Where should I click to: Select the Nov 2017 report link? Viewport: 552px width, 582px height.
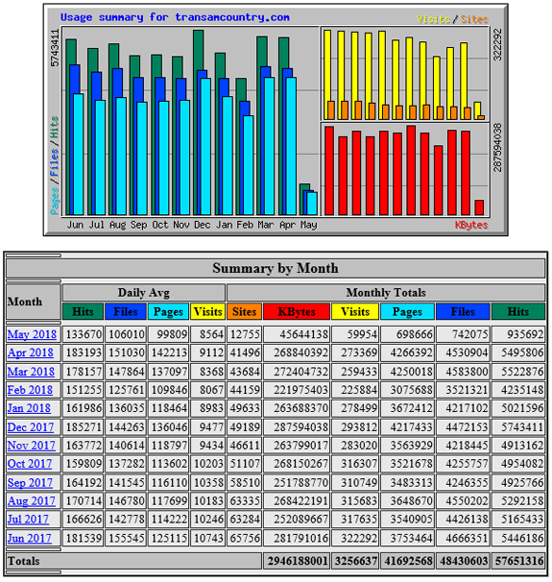click(x=31, y=446)
